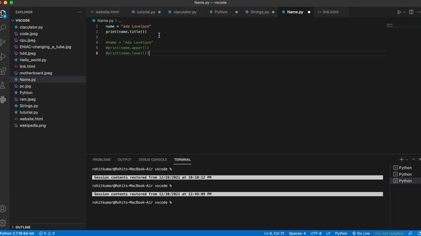
Task: Create a new terminal with plus icon
Action: click(x=401, y=159)
